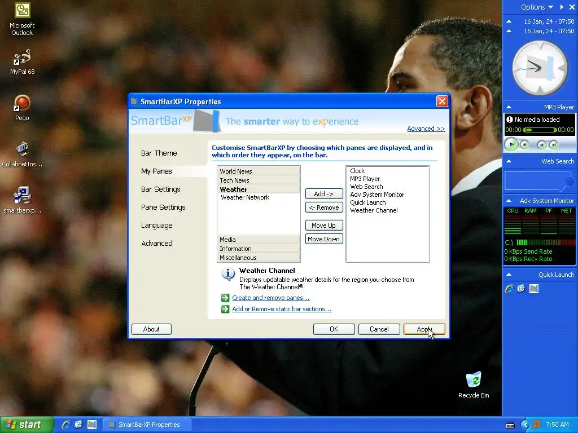Click the system tray keyboard icon

pos(510,425)
